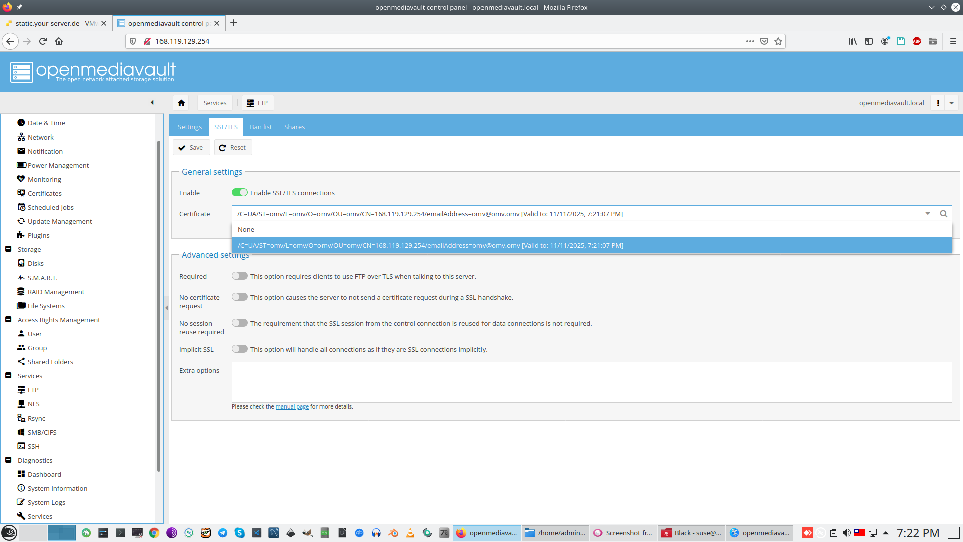Click inside the Extra options text area

591,382
